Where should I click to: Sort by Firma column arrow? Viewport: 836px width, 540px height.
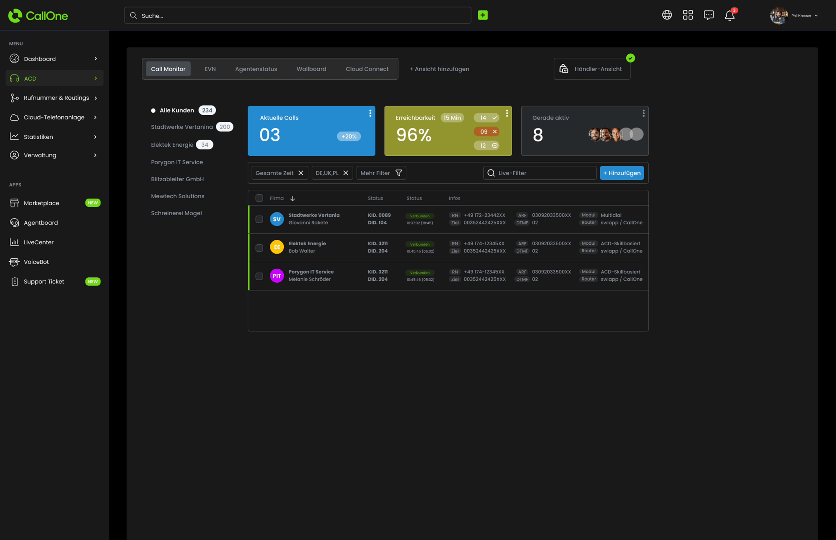293,199
